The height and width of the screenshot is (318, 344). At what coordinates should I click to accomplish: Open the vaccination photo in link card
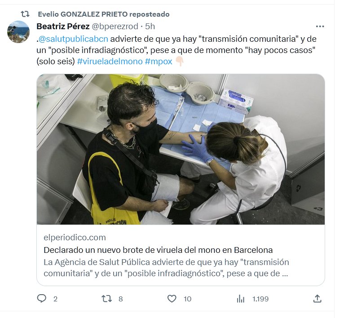[181, 149]
